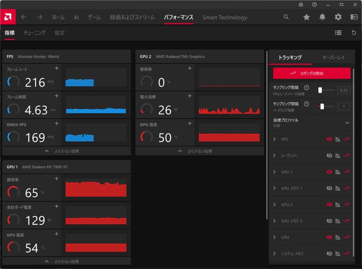Toggle FPS visibility eye
362x269 pixels.
[x=329, y=139]
